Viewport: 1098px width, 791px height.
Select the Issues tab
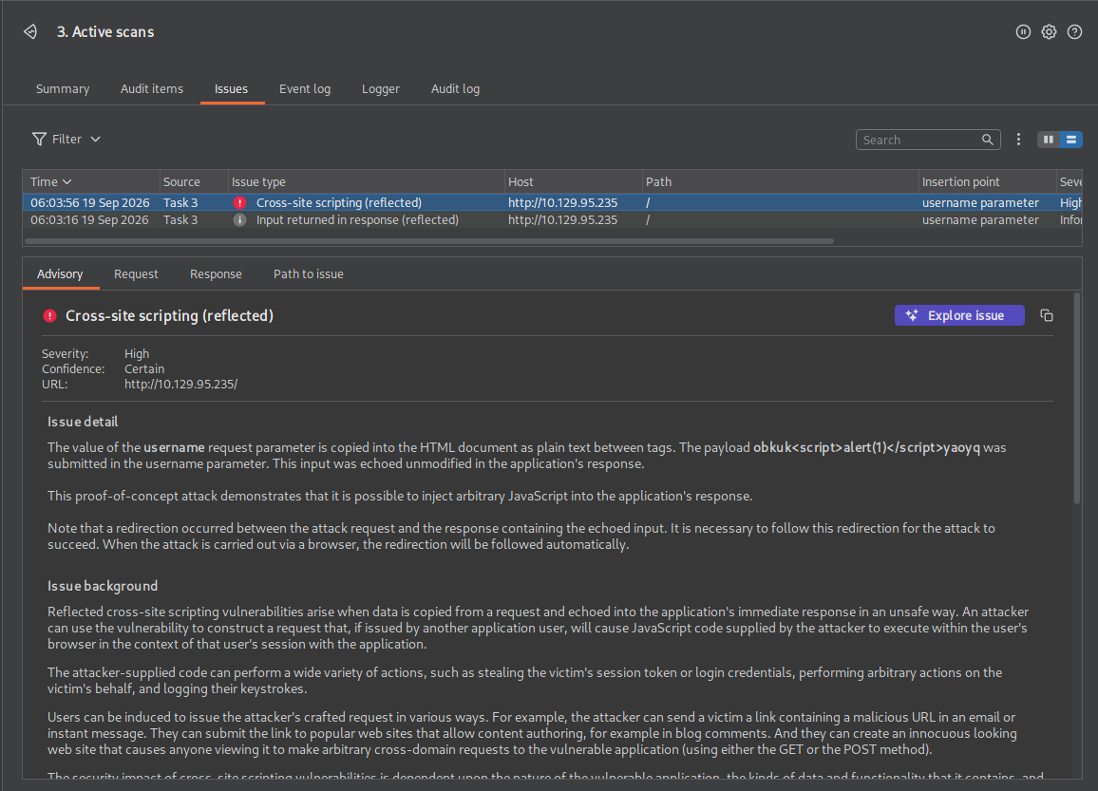pos(231,89)
